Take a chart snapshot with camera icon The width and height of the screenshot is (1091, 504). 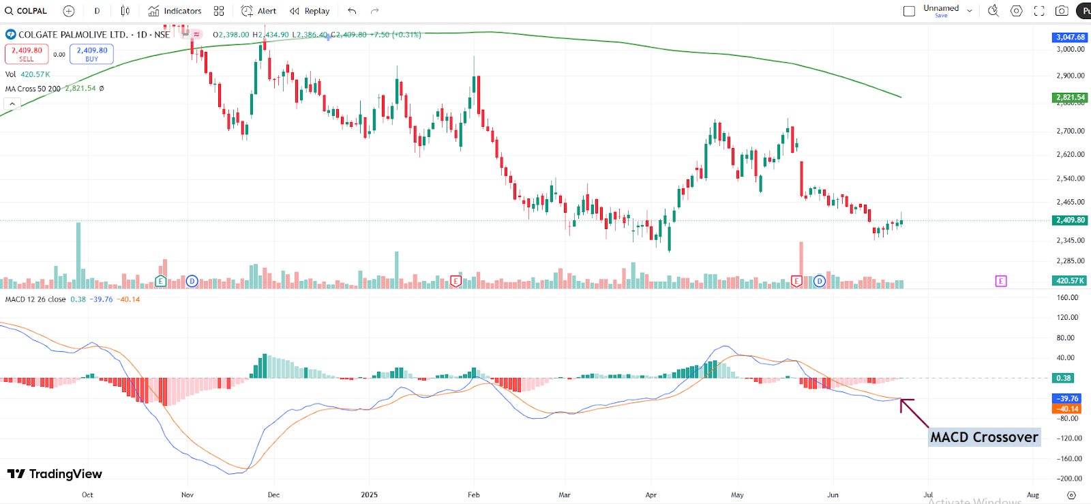click(x=1062, y=11)
